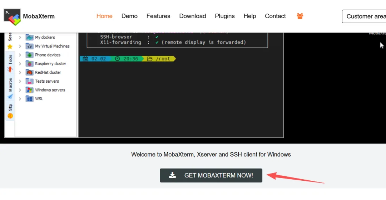Select the Raspberry cluster folder icon

[x=30, y=64]
